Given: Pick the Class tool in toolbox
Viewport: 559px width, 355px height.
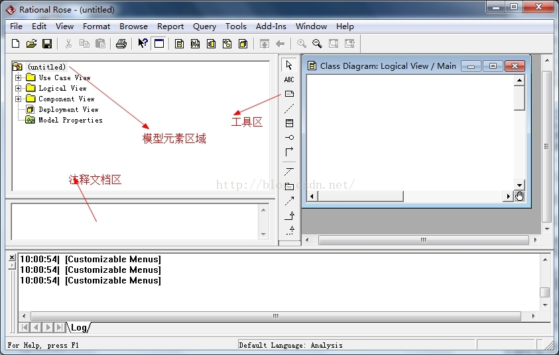Looking at the screenshot, I should click(290, 123).
